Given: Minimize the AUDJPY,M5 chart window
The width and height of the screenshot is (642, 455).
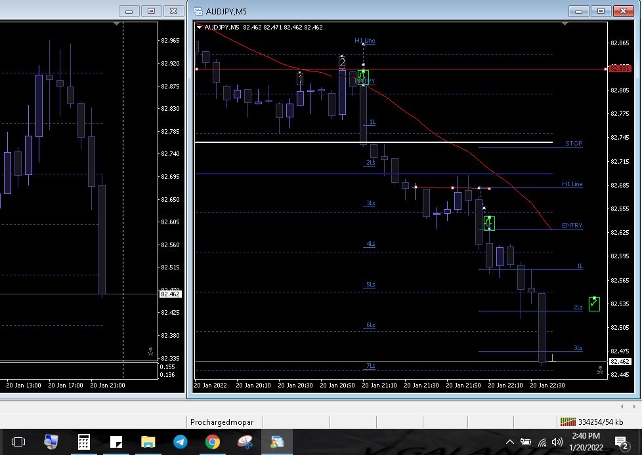Looking at the screenshot, I should (578, 11).
